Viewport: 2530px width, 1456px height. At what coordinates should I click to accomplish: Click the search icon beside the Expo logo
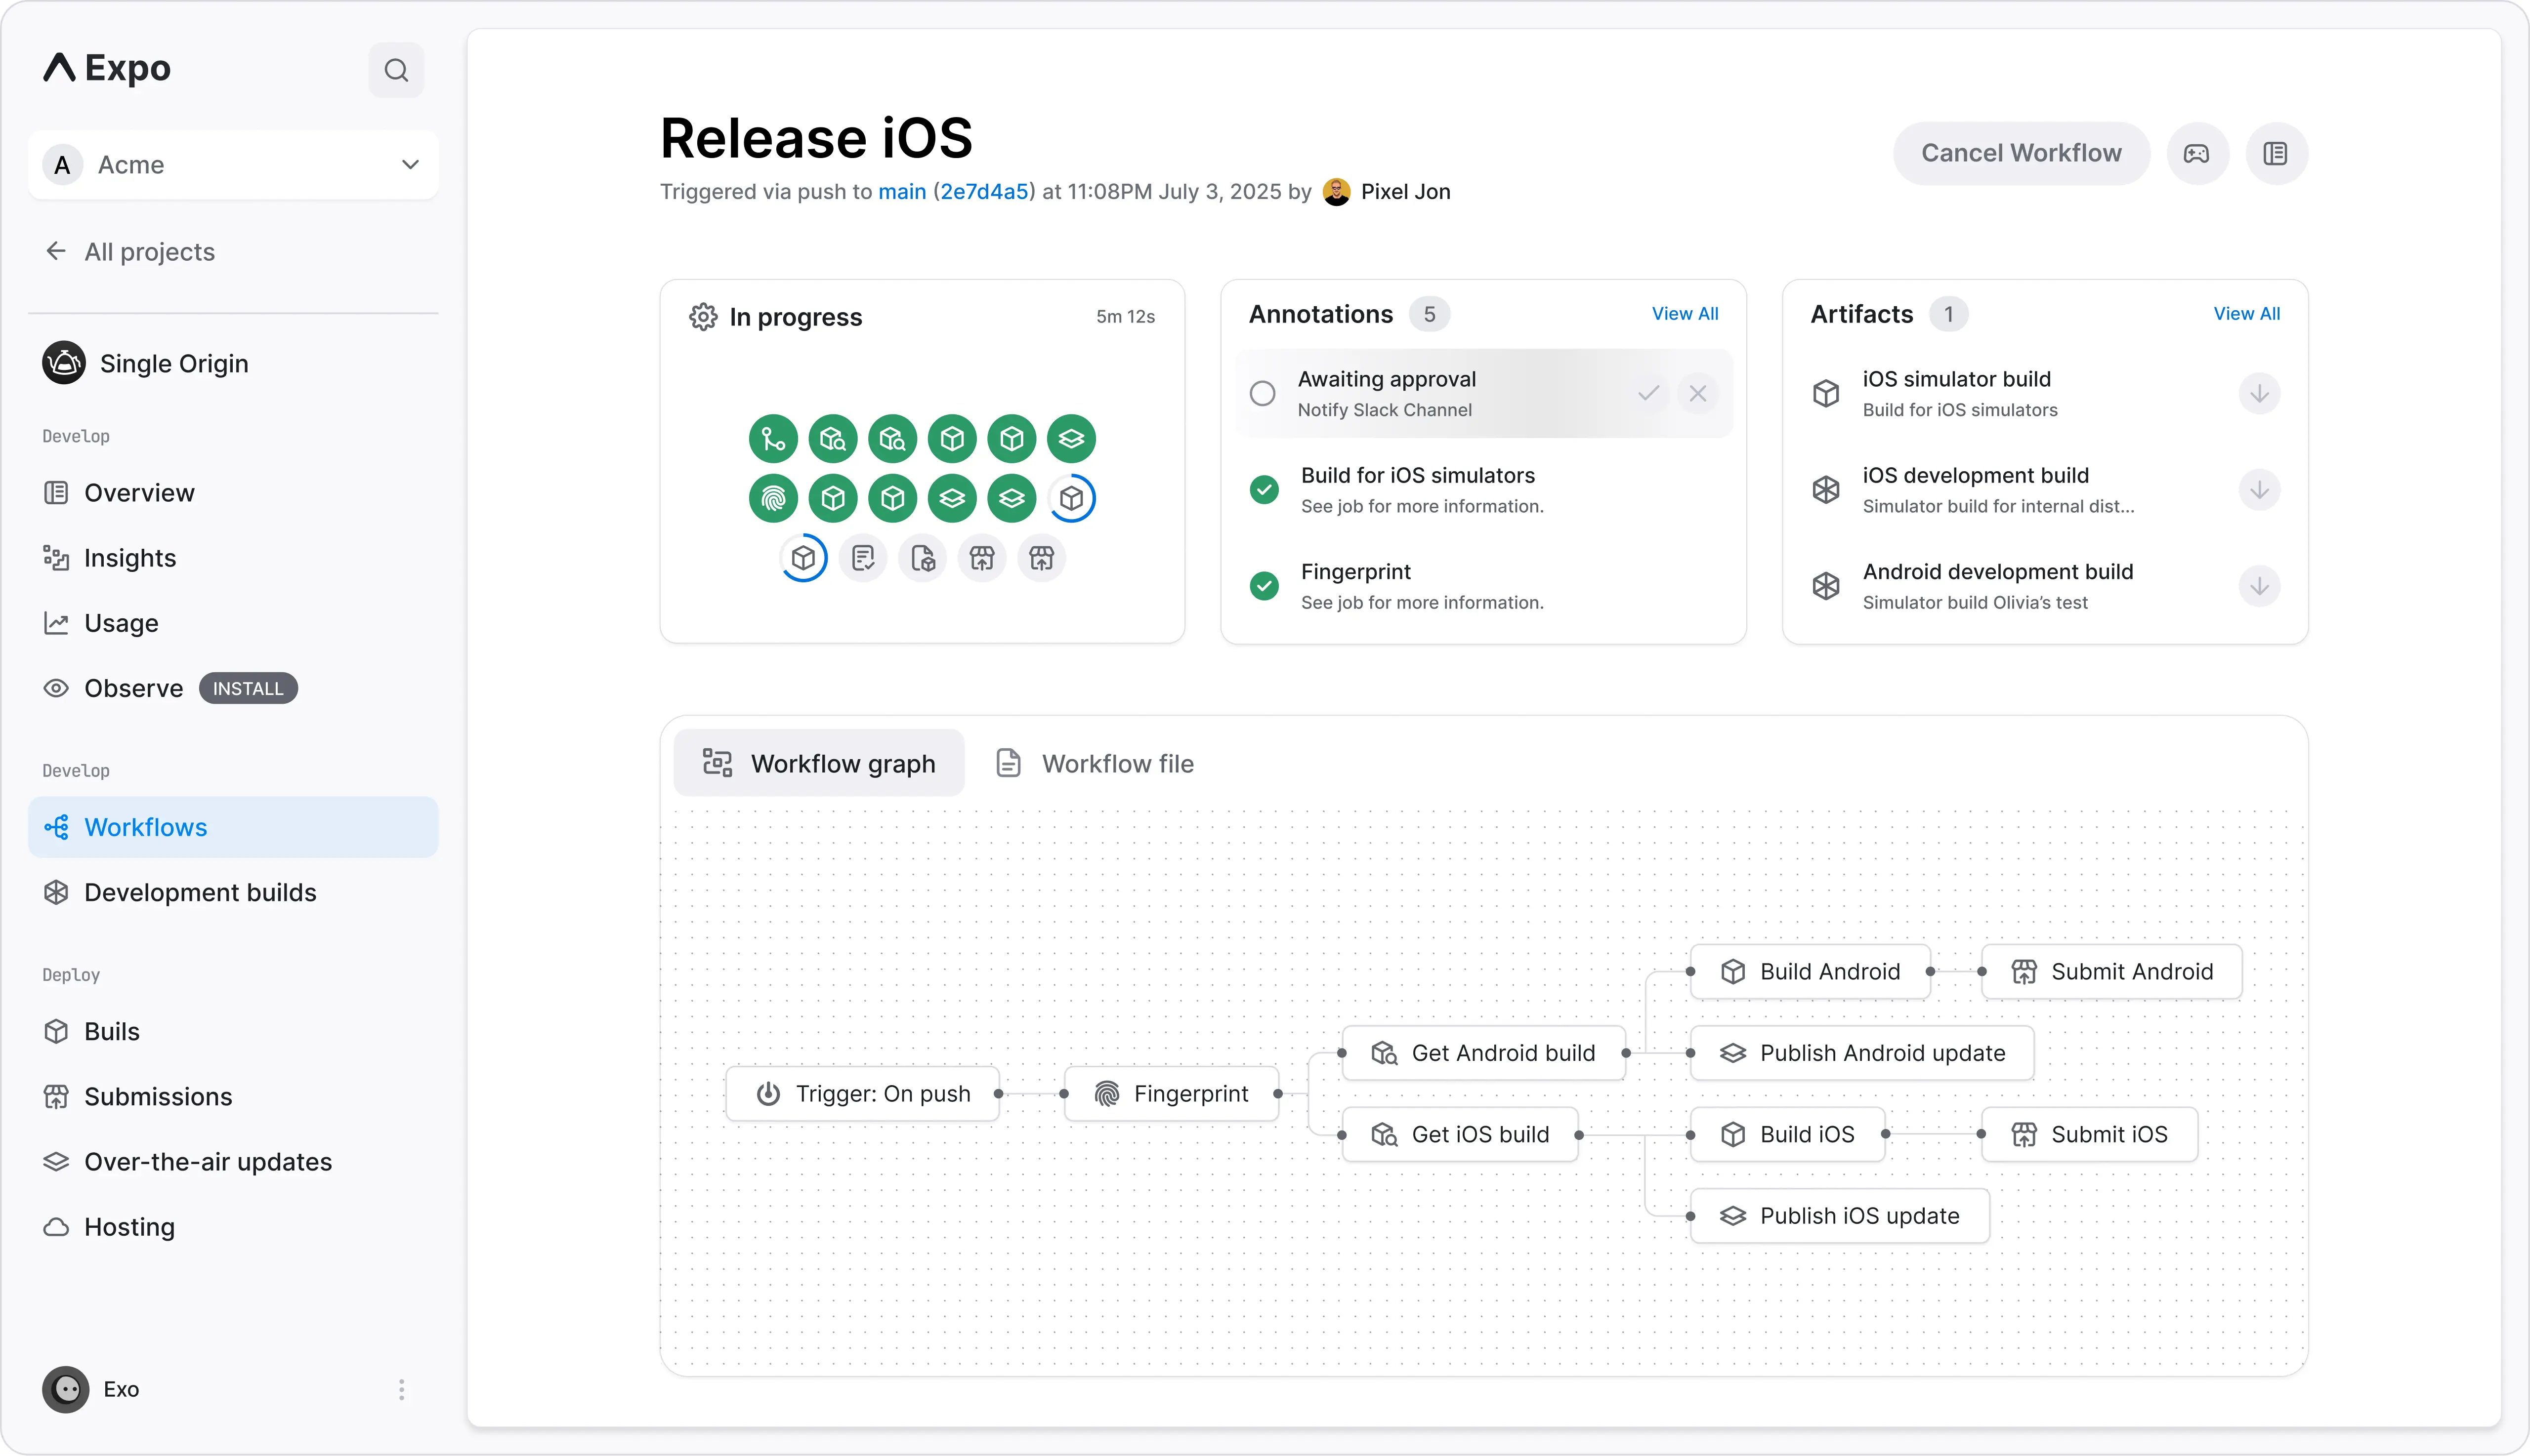[x=396, y=70]
